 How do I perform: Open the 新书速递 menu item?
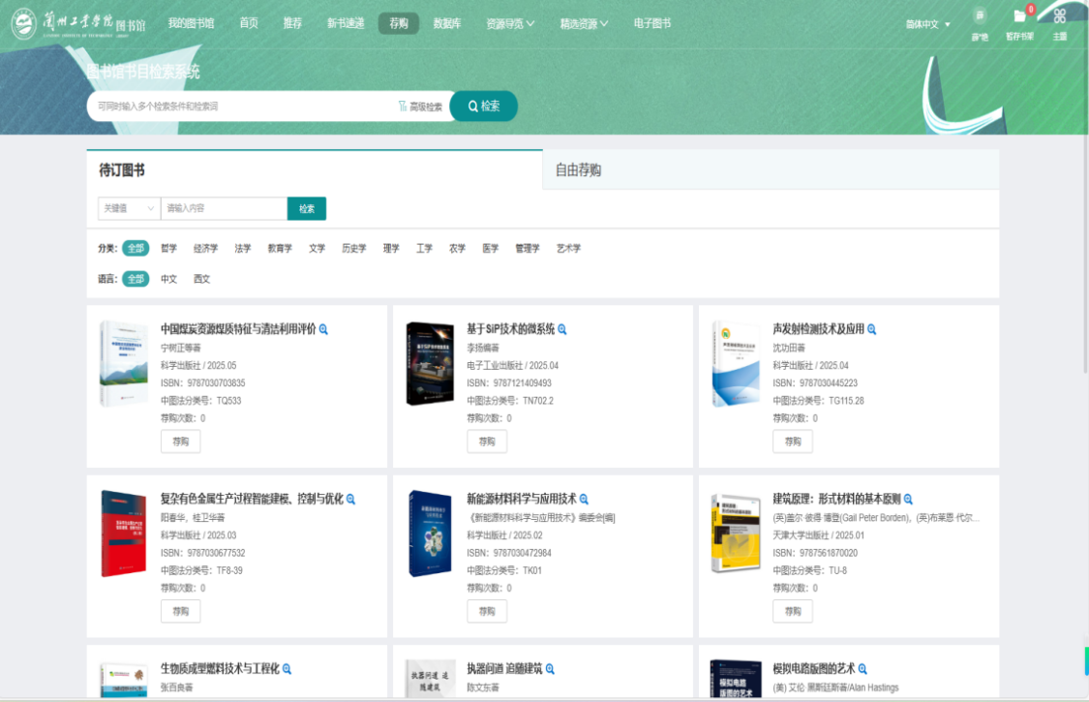point(346,23)
